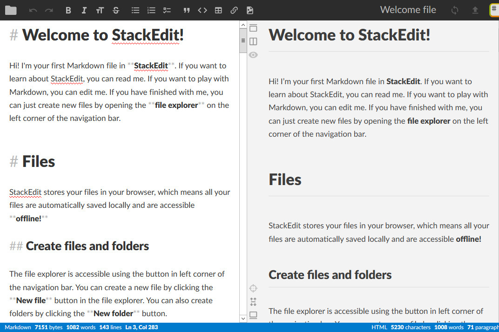Insert a check list

click(167, 11)
